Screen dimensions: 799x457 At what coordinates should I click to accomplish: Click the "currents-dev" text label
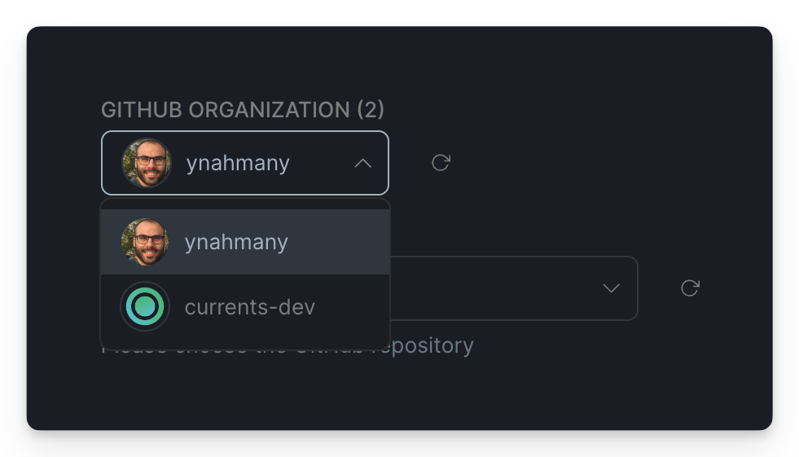pyautogui.click(x=250, y=307)
